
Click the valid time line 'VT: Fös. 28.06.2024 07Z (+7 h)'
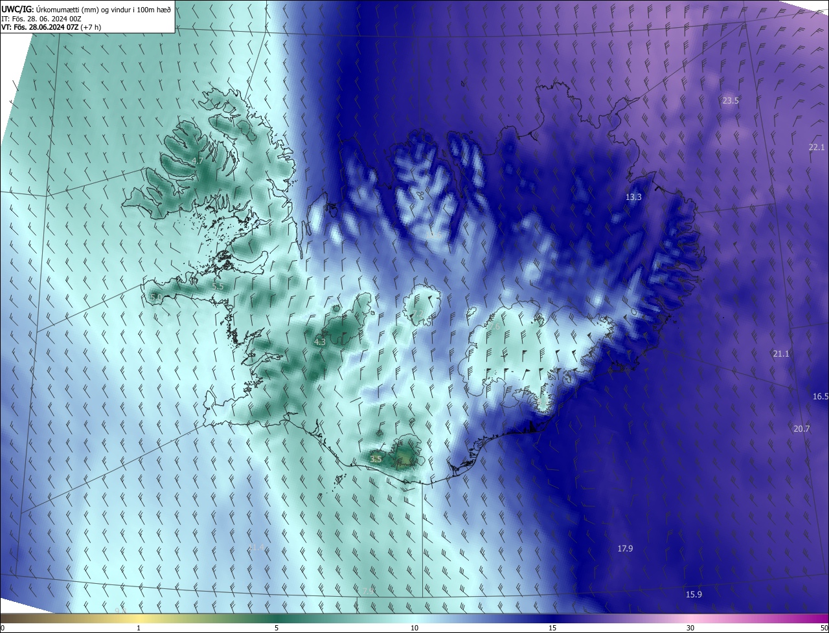click(x=51, y=27)
